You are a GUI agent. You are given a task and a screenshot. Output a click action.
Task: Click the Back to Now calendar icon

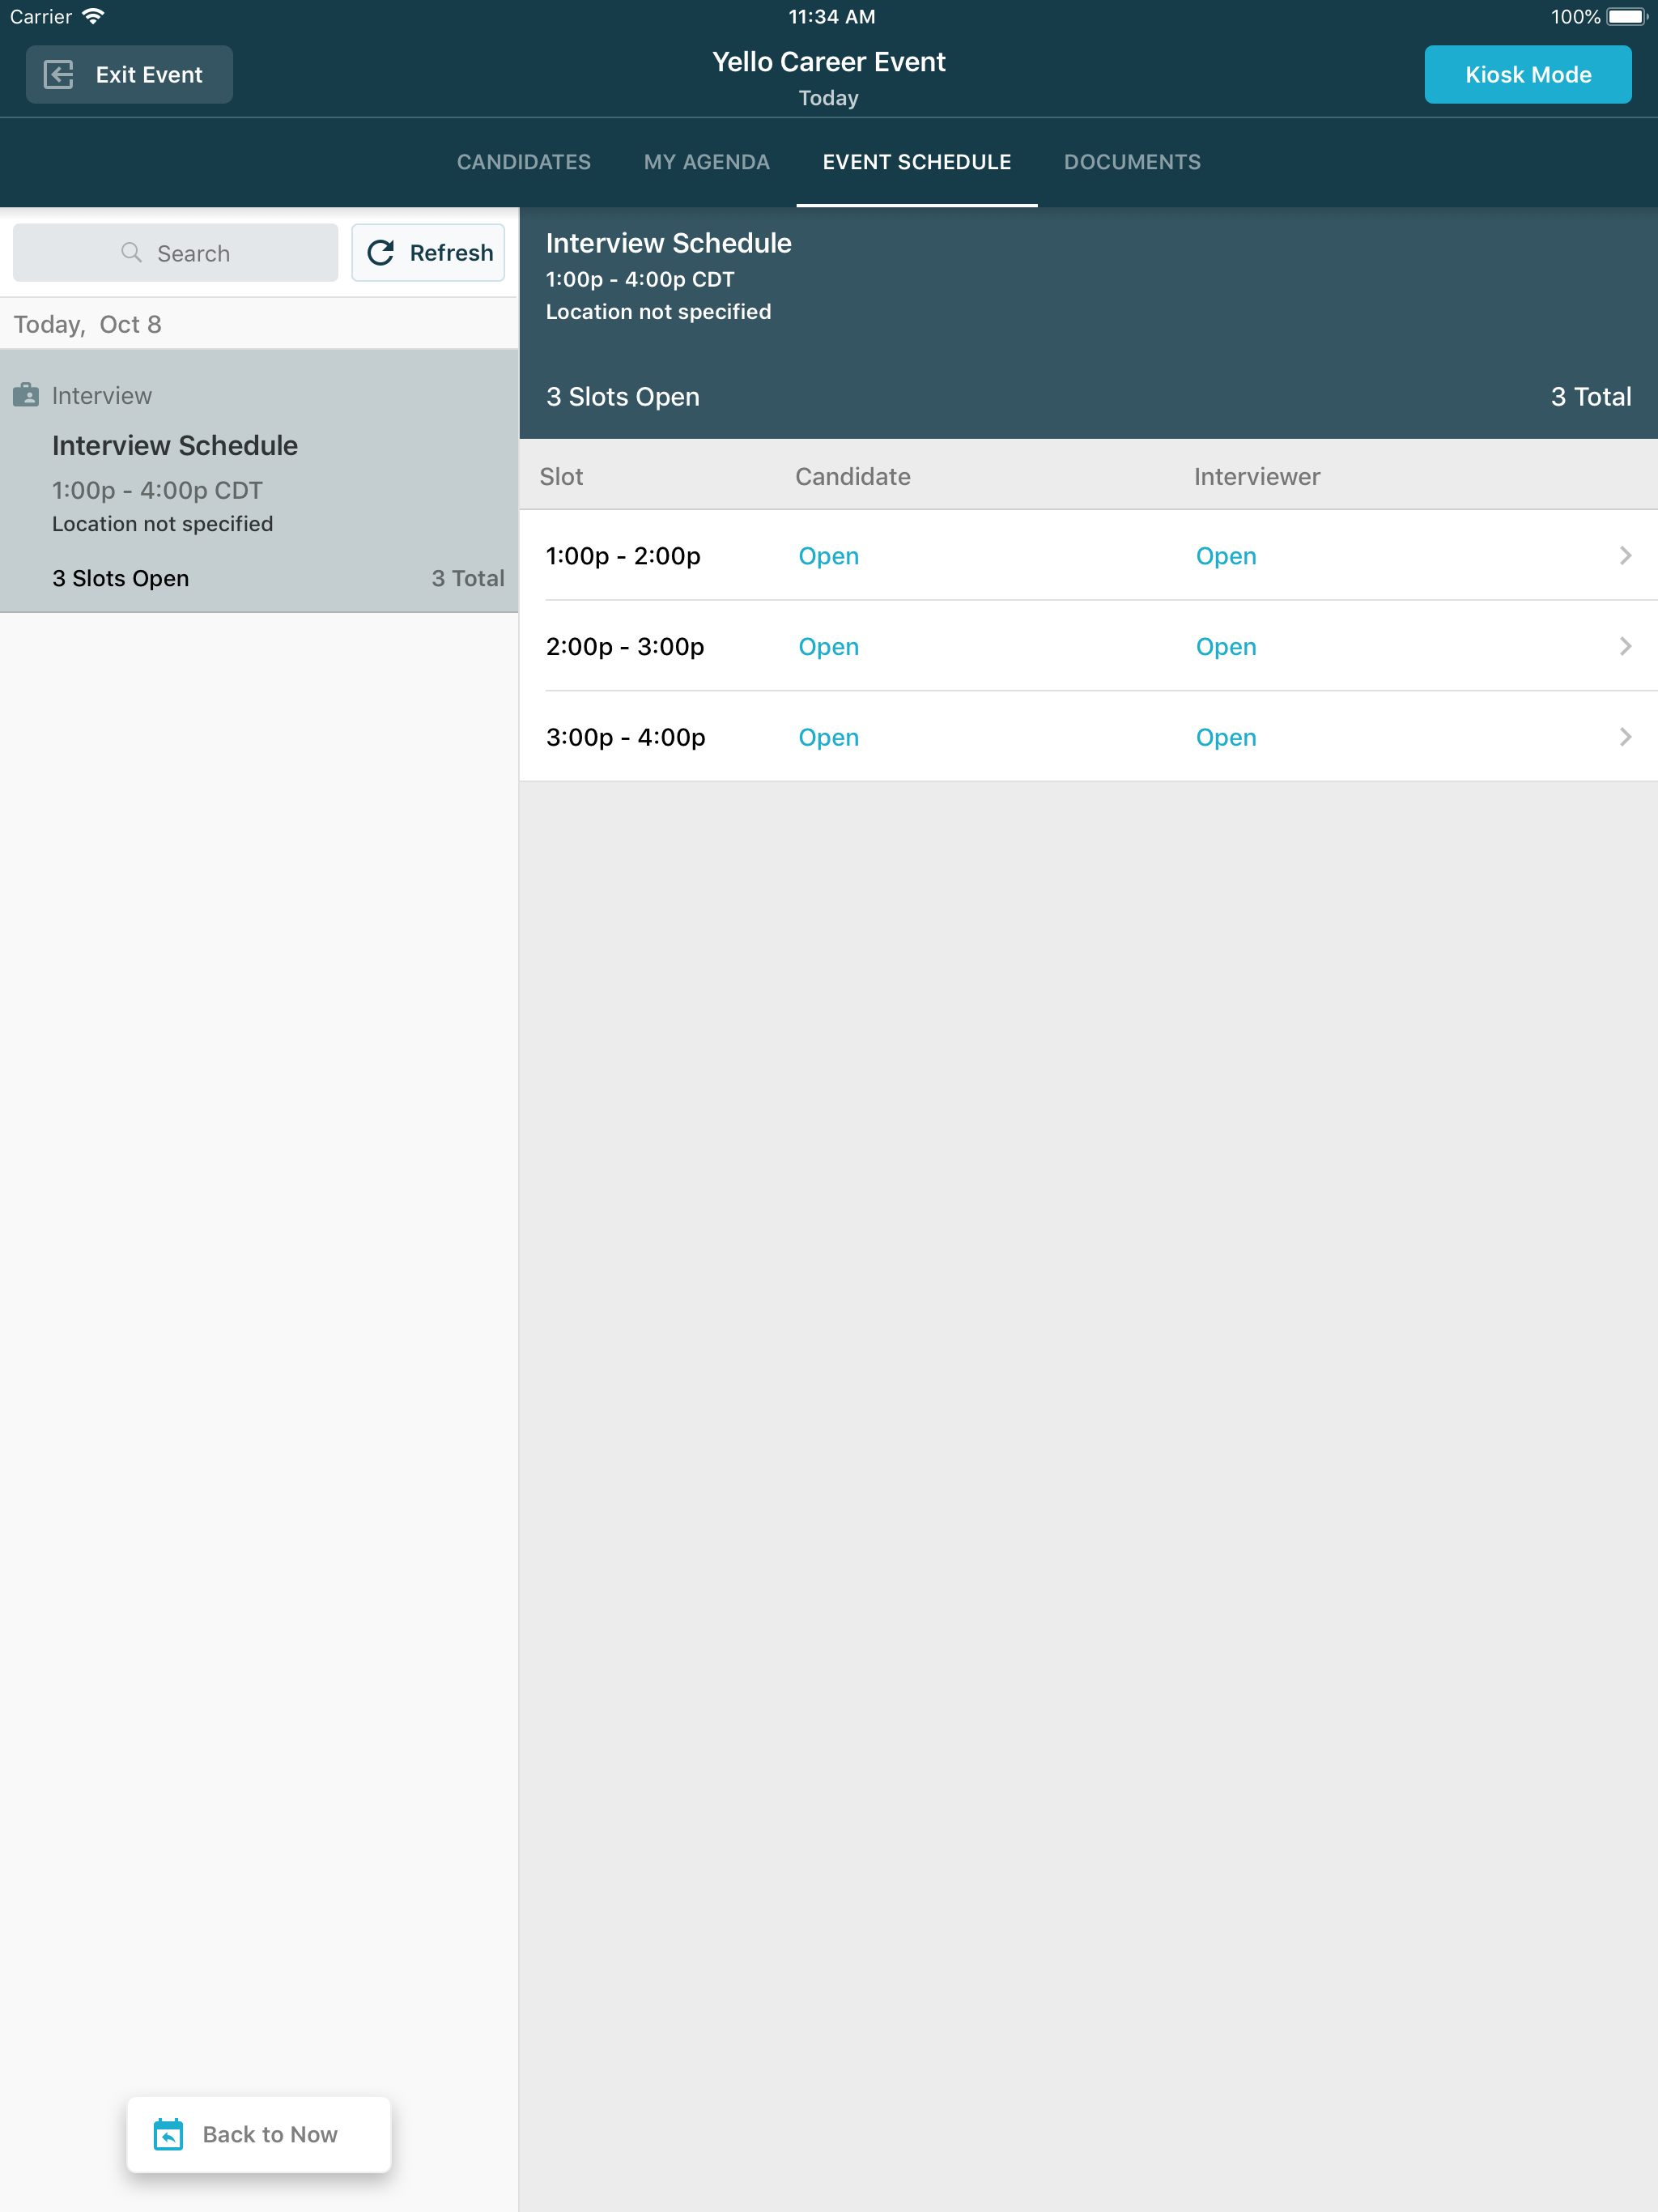pyautogui.click(x=168, y=2134)
